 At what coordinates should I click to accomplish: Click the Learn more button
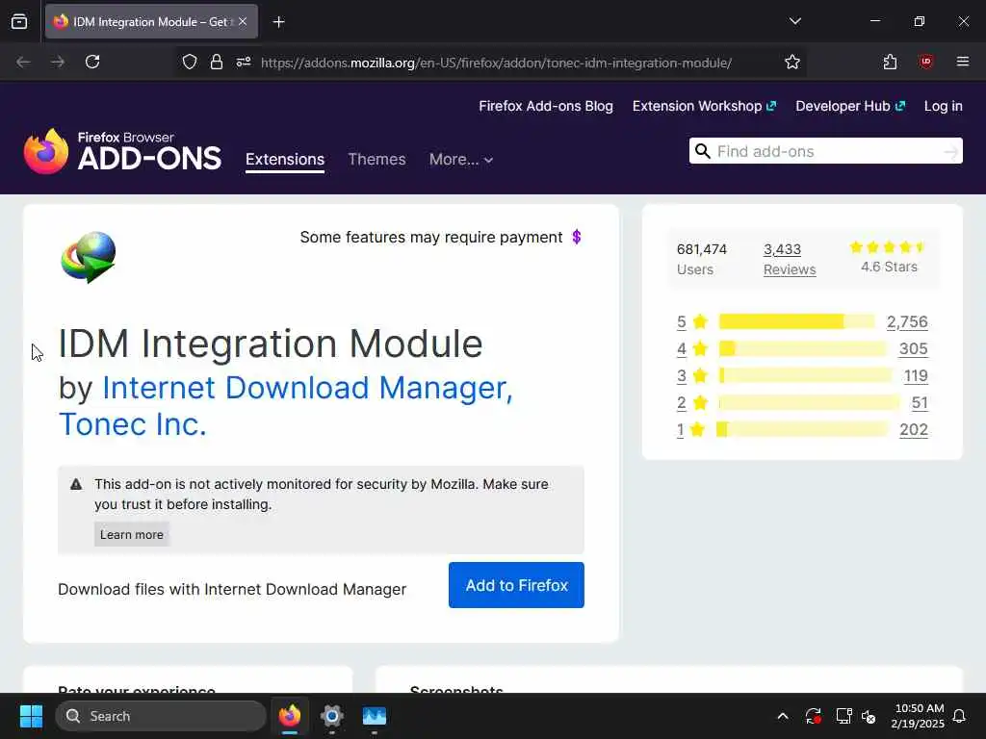coord(131,534)
